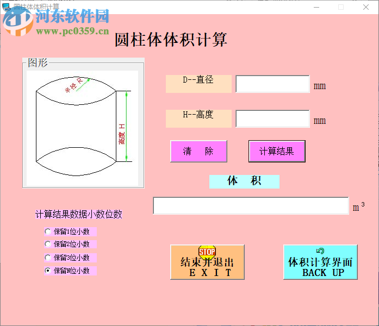Click the red 高度 H text in the cylinder diagram
This screenshot has width=379, height=326.
point(122,134)
